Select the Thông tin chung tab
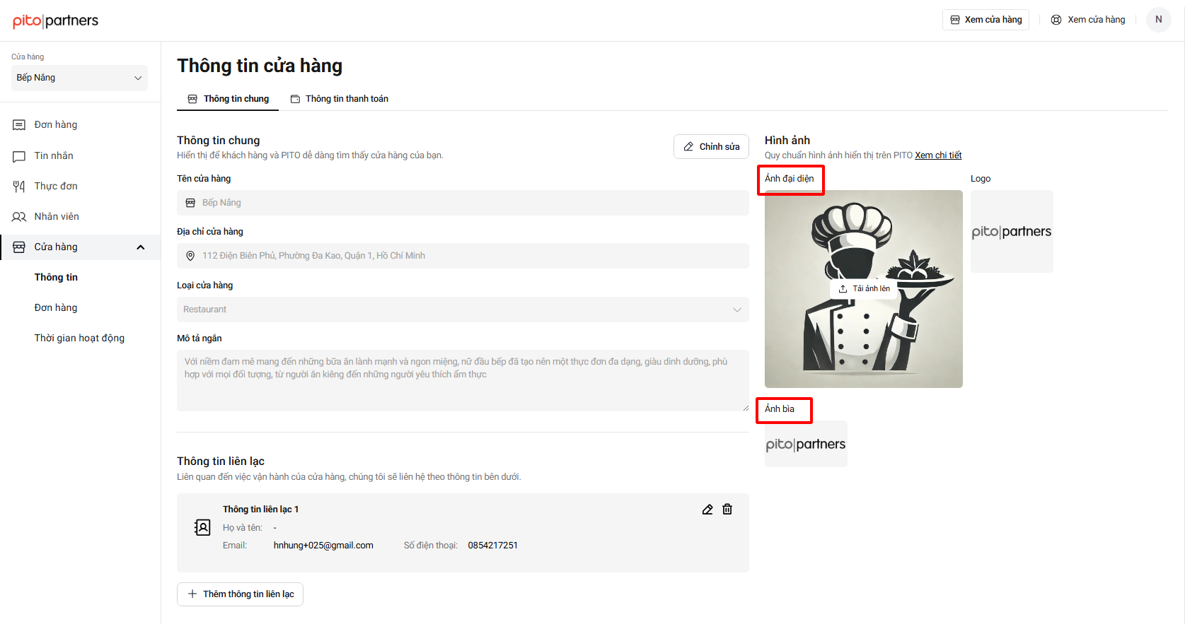1185x624 pixels. [228, 99]
